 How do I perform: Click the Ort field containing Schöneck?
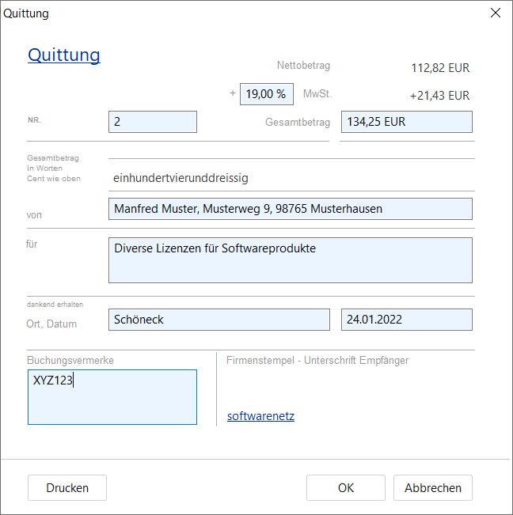pos(218,320)
